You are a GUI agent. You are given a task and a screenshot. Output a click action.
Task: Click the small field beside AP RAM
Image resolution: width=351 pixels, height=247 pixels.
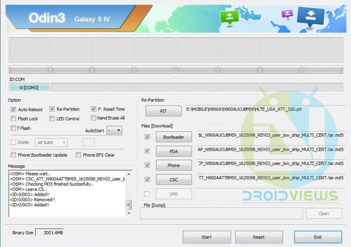(89, 142)
